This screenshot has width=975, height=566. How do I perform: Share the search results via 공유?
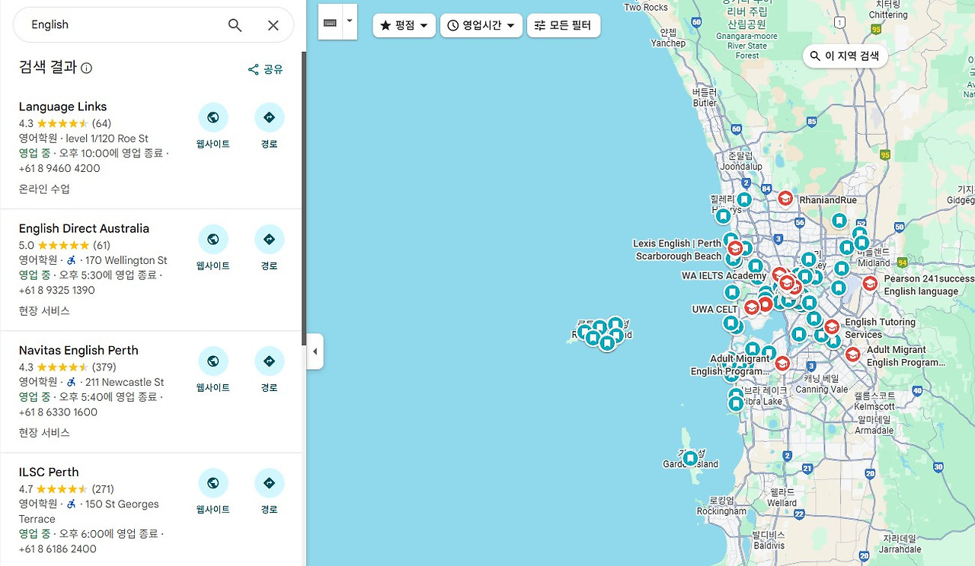pos(265,69)
